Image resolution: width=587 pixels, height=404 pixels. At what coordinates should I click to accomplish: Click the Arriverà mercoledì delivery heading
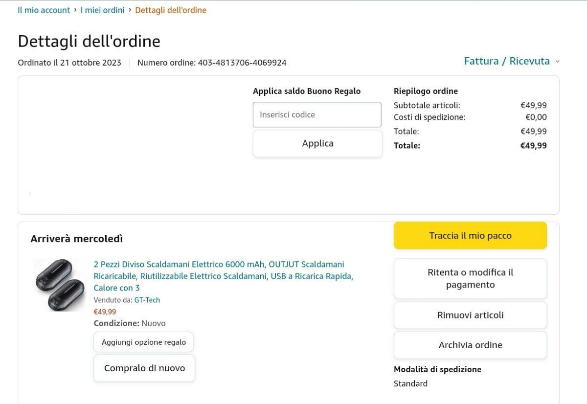pos(77,239)
